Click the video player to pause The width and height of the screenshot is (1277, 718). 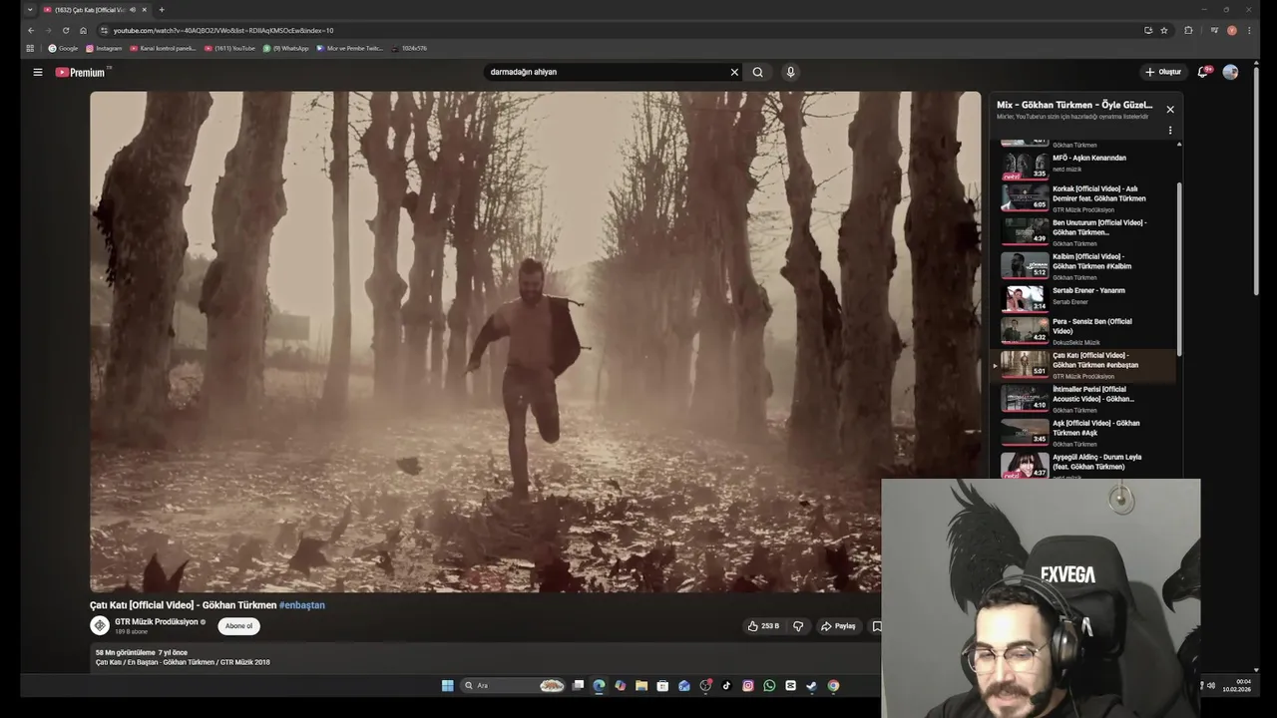click(536, 342)
